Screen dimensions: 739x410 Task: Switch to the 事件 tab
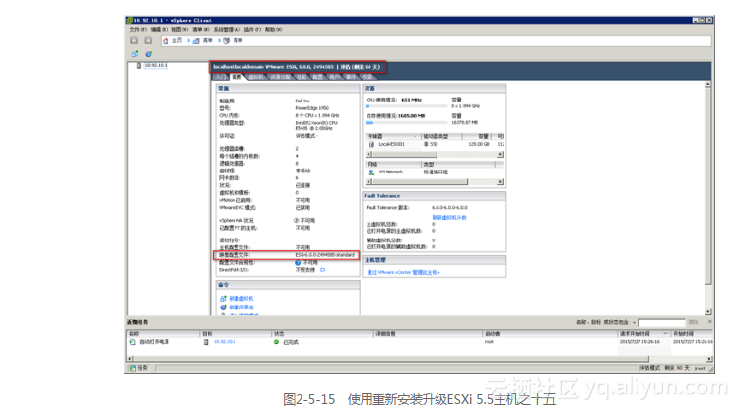pos(351,77)
